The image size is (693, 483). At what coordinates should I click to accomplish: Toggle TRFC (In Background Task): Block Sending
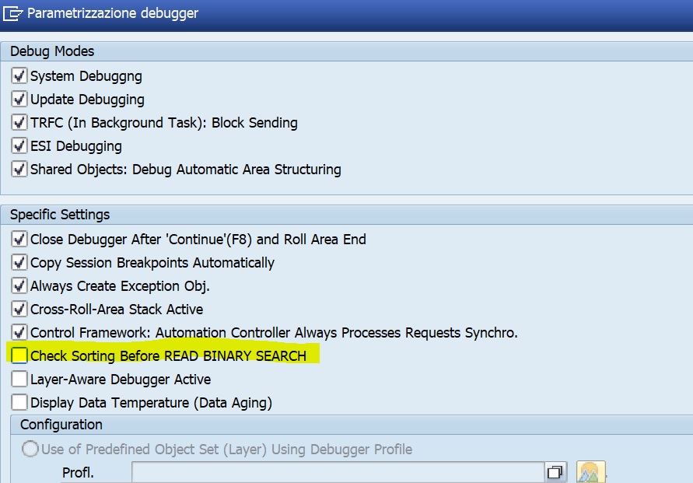[x=18, y=122]
